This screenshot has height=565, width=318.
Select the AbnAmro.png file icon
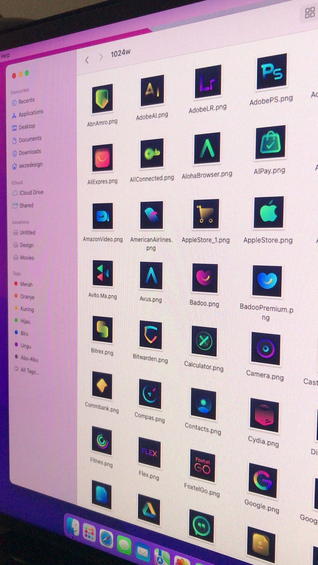tap(102, 99)
